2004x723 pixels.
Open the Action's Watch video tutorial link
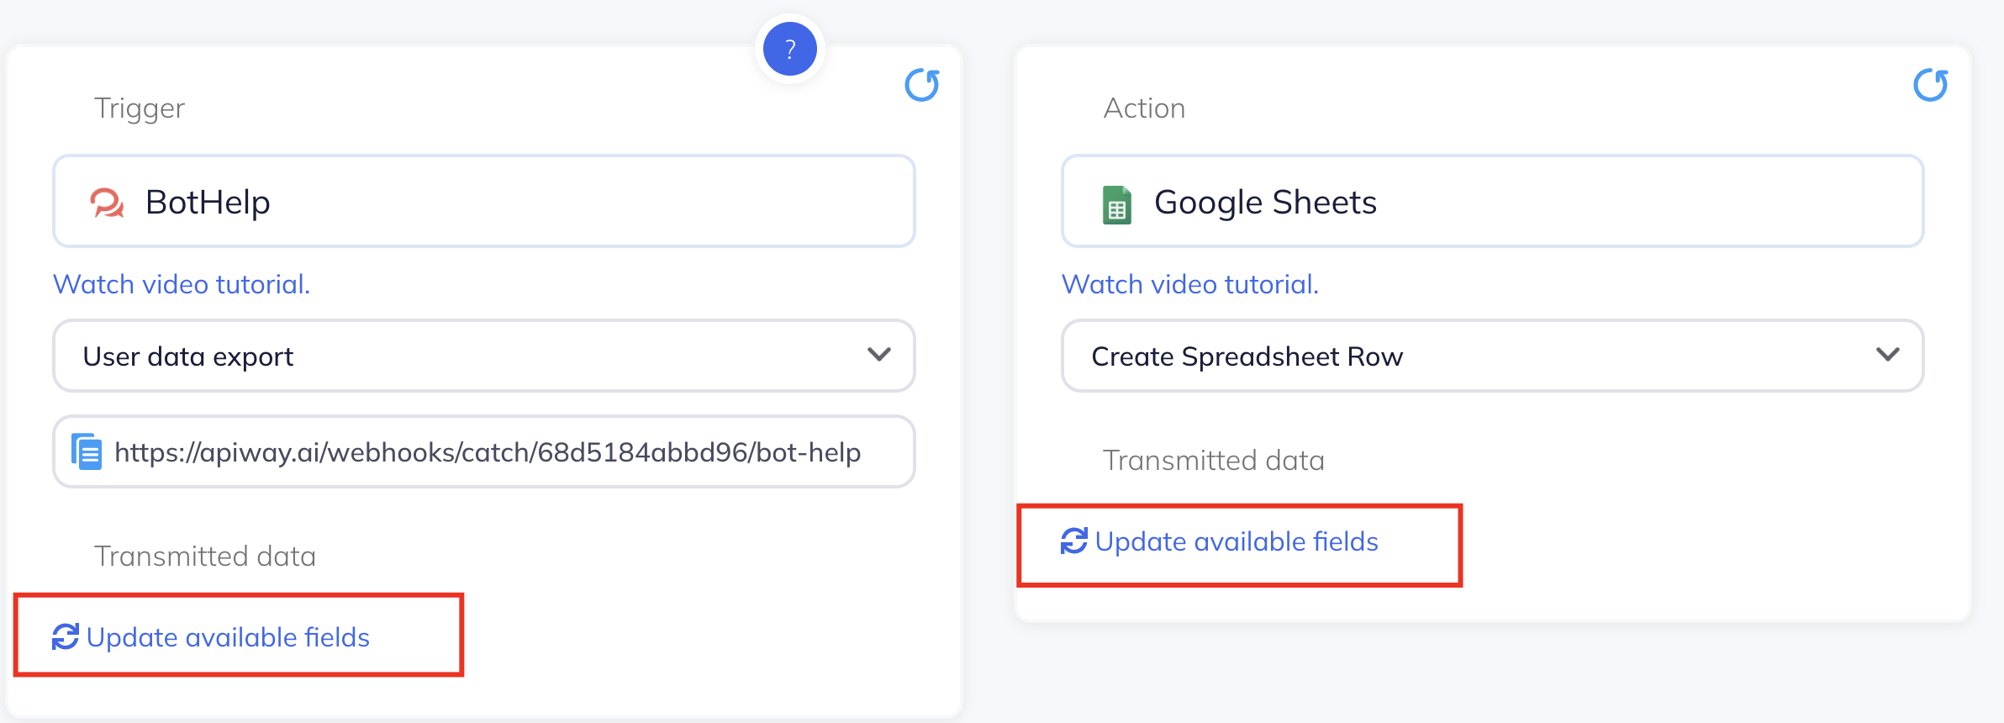1189,284
